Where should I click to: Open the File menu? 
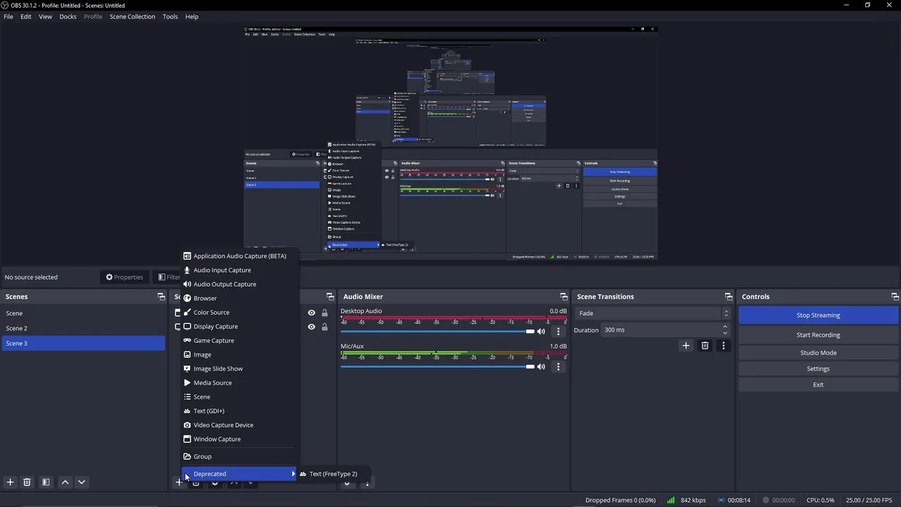[8, 16]
